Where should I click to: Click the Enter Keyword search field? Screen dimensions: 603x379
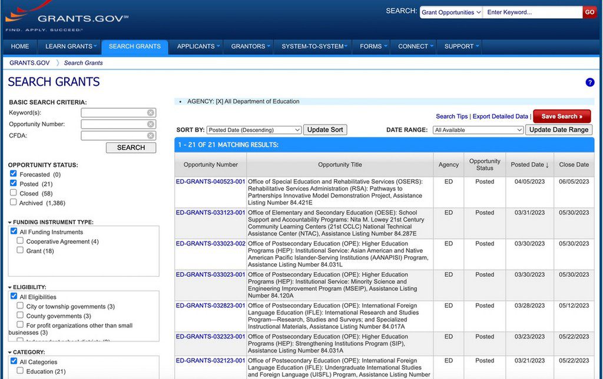[x=533, y=12]
